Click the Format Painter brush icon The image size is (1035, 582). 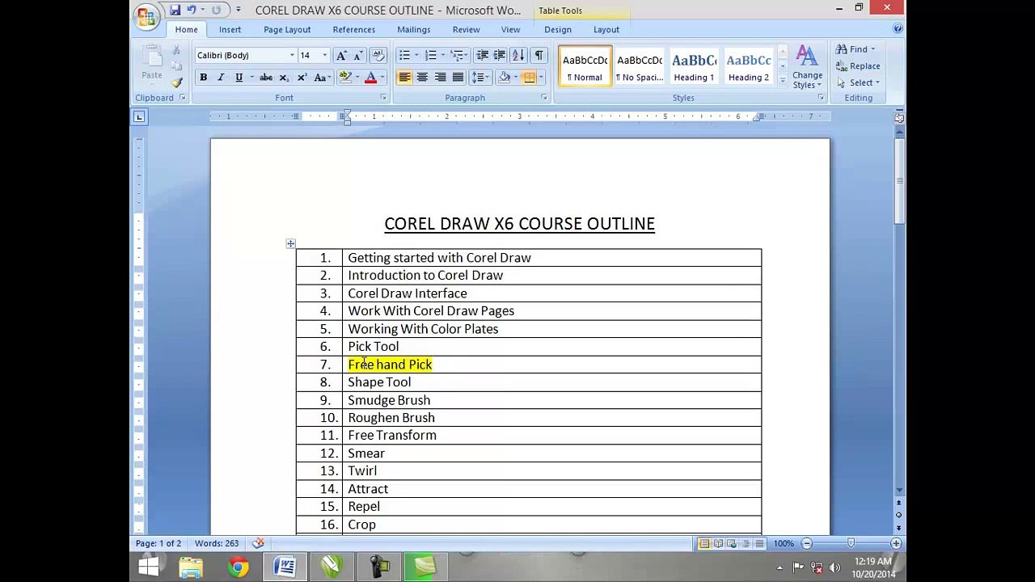point(177,82)
